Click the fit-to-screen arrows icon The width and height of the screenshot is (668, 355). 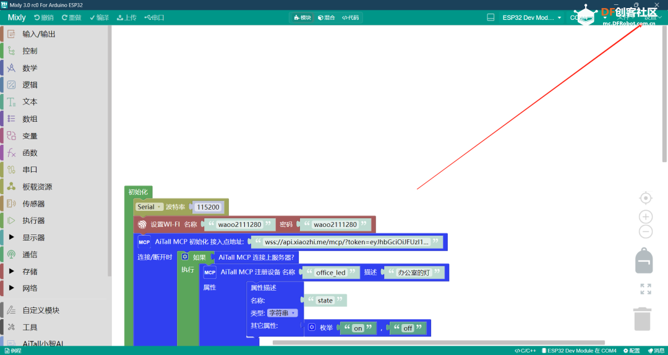point(646,289)
